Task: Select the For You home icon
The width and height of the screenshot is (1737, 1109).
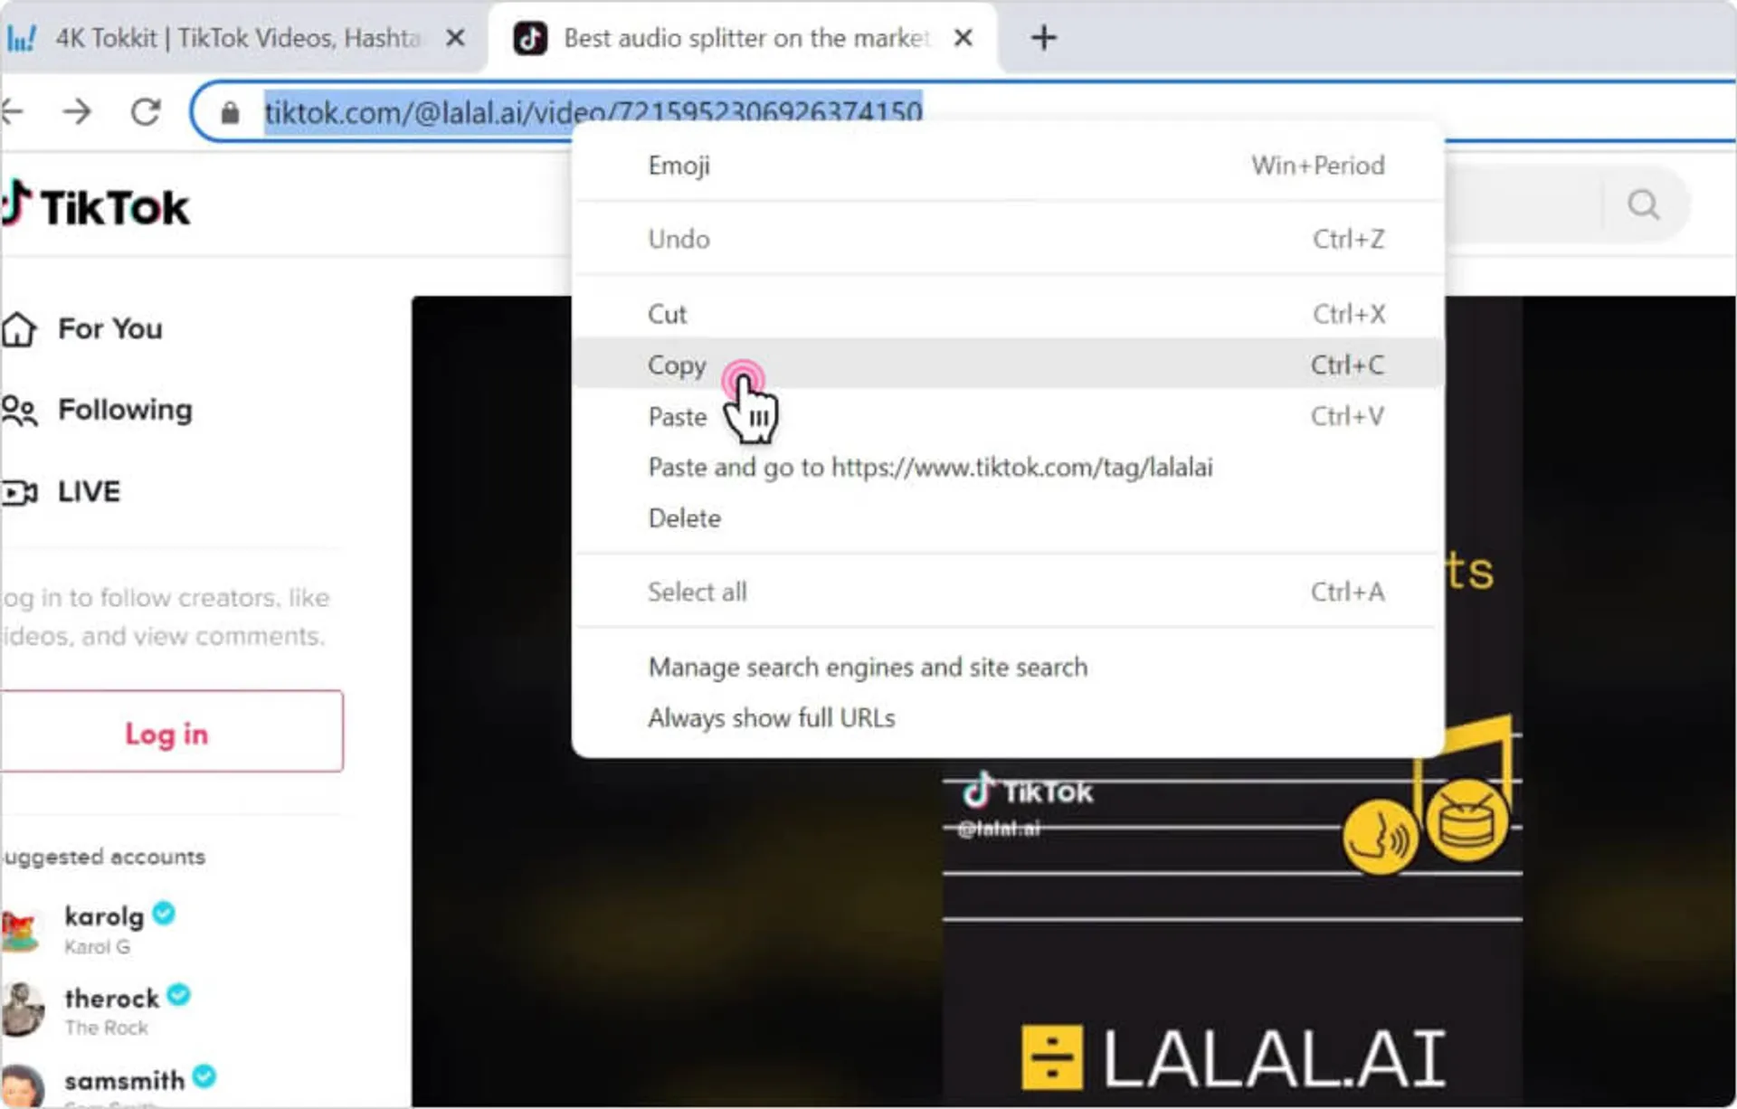Action: (x=20, y=329)
